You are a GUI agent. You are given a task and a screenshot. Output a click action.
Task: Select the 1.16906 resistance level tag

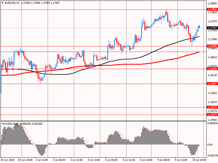click(x=212, y=46)
